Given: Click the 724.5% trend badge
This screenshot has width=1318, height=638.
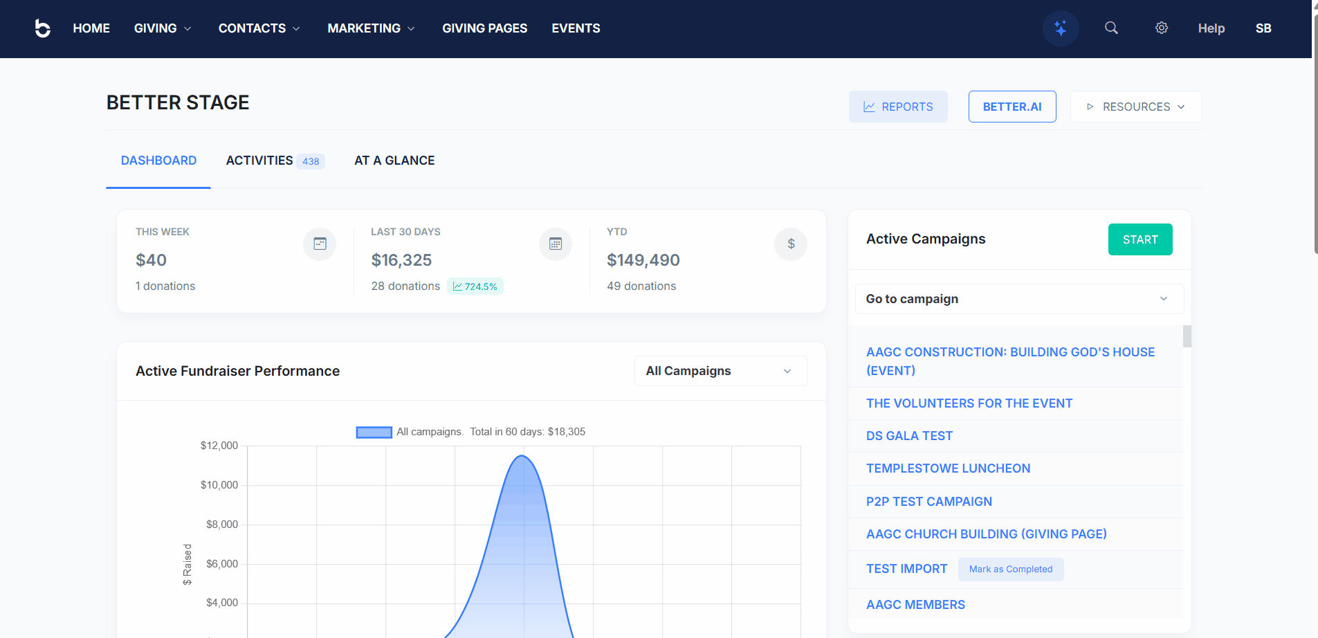Looking at the screenshot, I should coord(475,286).
